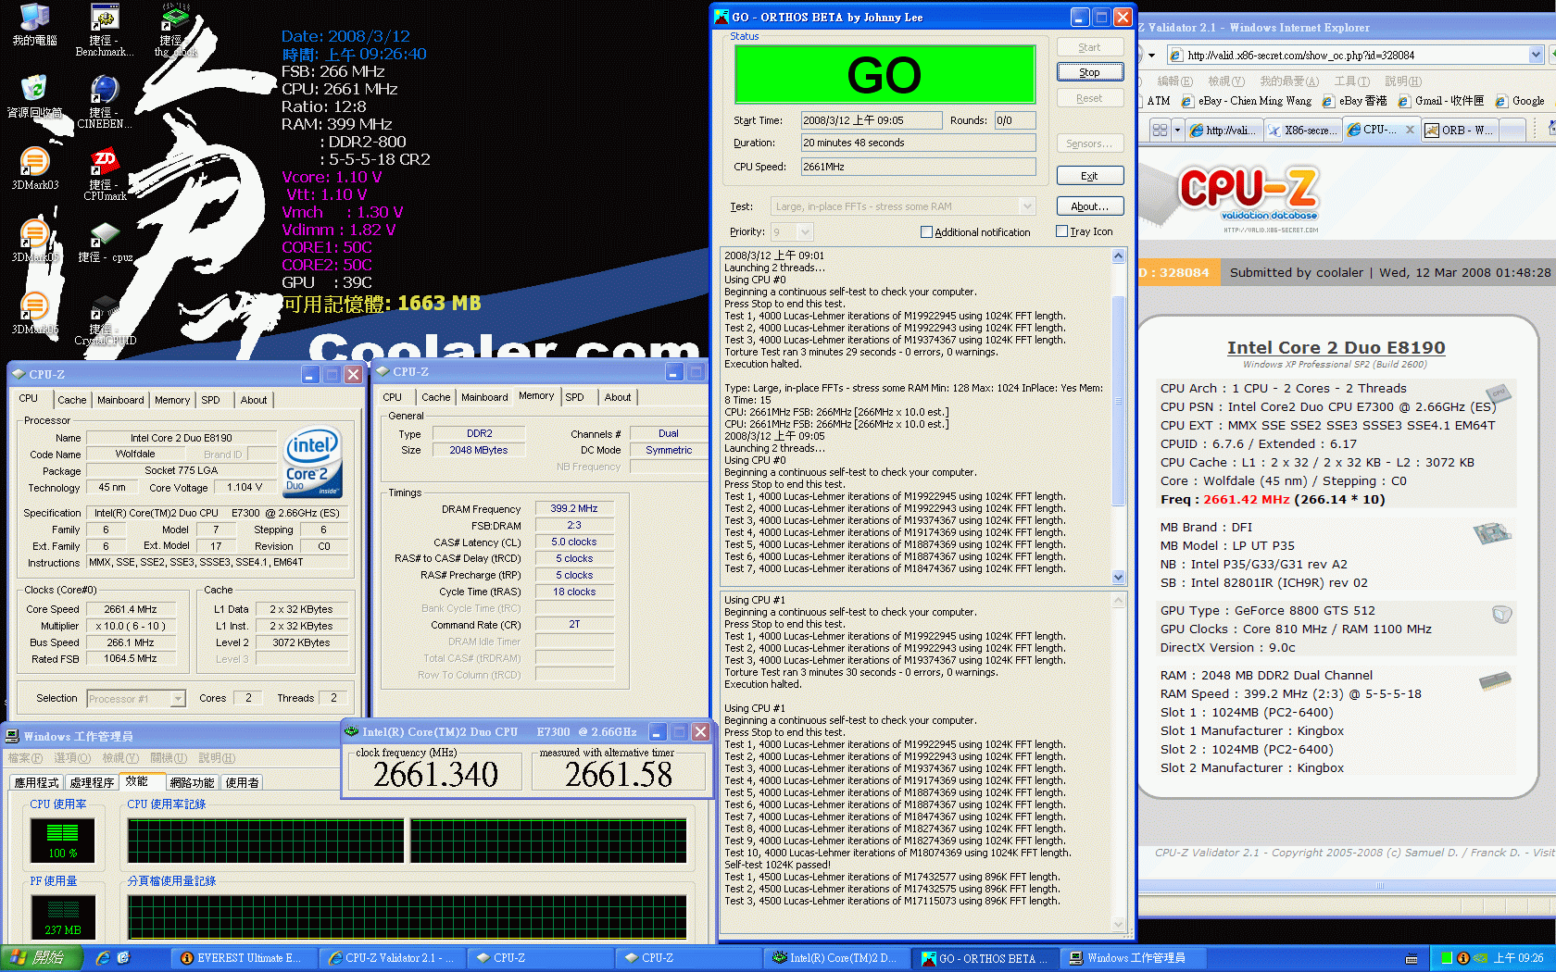
Task: Open the File menu in Task Manager
Action: tap(25, 758)
